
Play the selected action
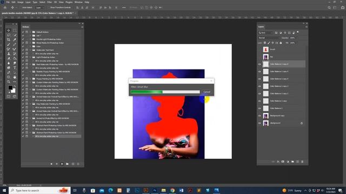click(x=62, y=164)
